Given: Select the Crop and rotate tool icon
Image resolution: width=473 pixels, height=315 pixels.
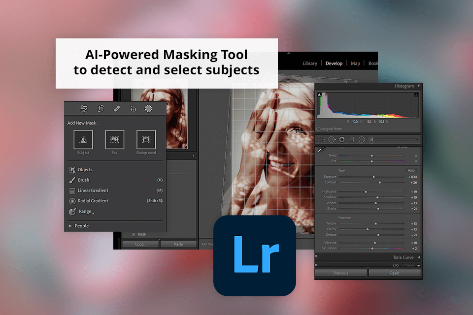Looking at the screenshot, I should (x=101, y=108).
